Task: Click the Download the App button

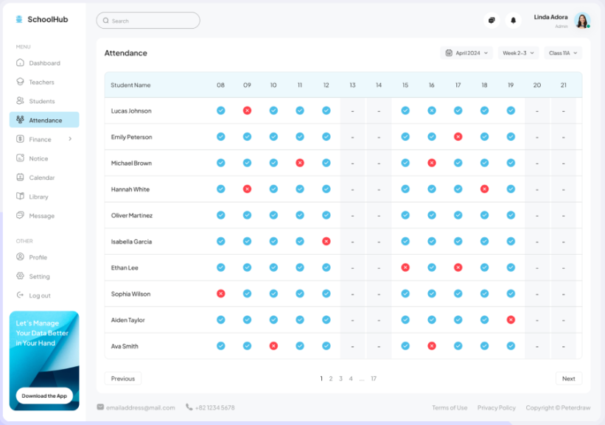Action: [44, 396]
